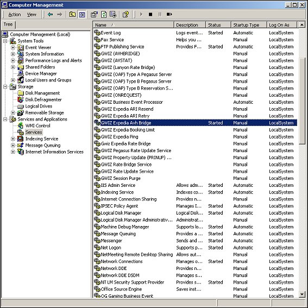The image size is (308, 308).
Task: Collapse the Storage tree node
Action: [5, 86]
